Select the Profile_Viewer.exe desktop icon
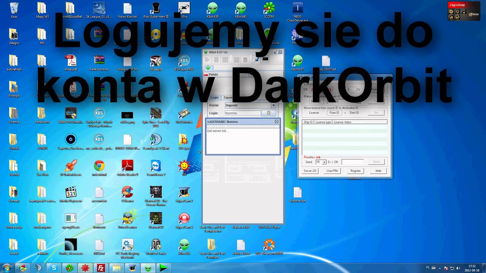This screenshot has width=486, height=273. pyautogui.click(x=71, y=246)
